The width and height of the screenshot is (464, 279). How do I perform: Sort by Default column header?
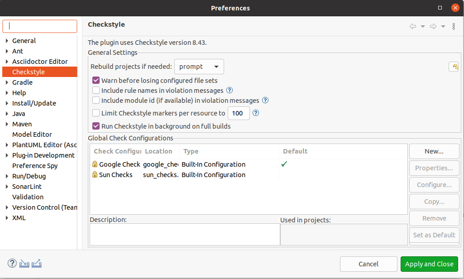coord(343,151)
